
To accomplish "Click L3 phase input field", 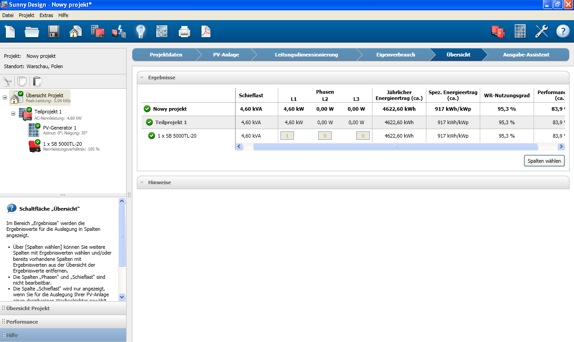I will [x=363, y=135].
